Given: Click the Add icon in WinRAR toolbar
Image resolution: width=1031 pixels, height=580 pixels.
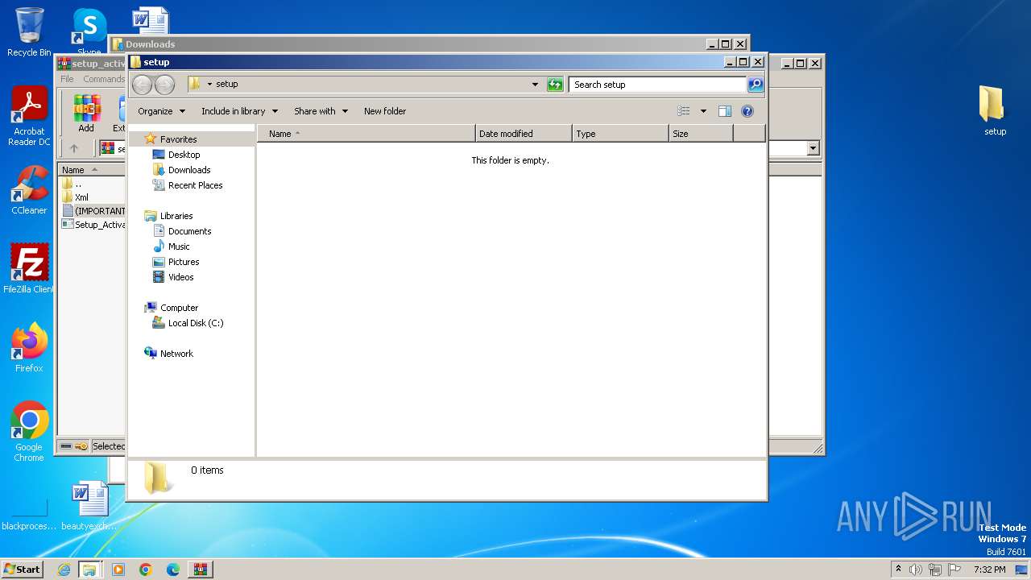Looking at the screenshot, I should (x=86, y=114).
